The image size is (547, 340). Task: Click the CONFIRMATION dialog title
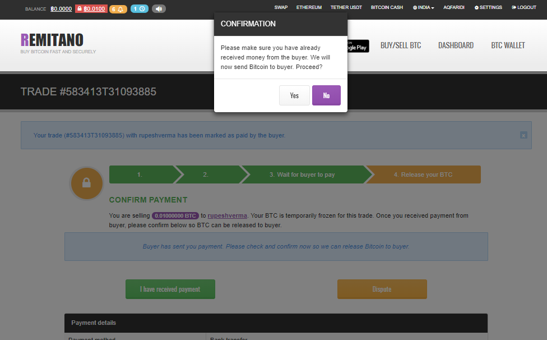point(248,24)
